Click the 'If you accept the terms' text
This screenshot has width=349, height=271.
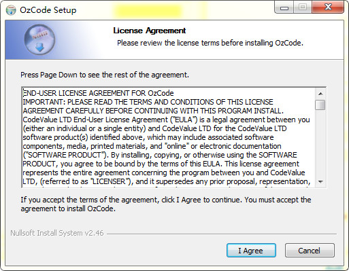click(166, 204)
